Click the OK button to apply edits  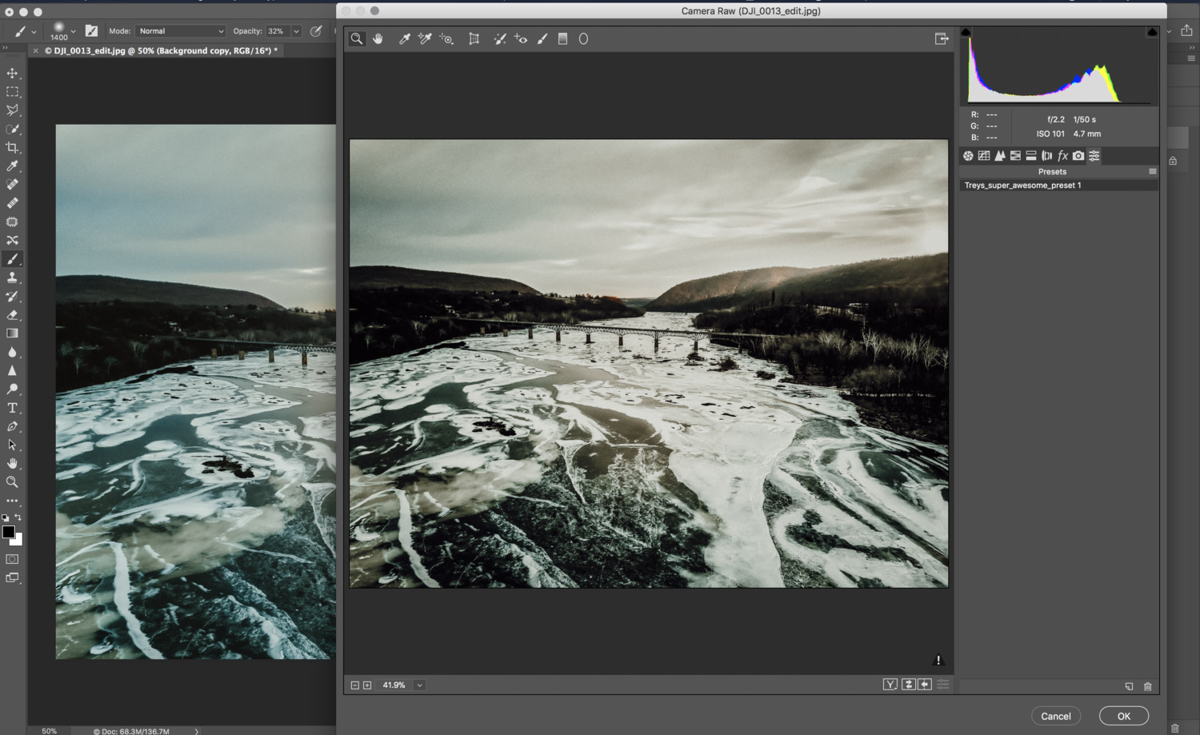click(x=1123, y=716)
